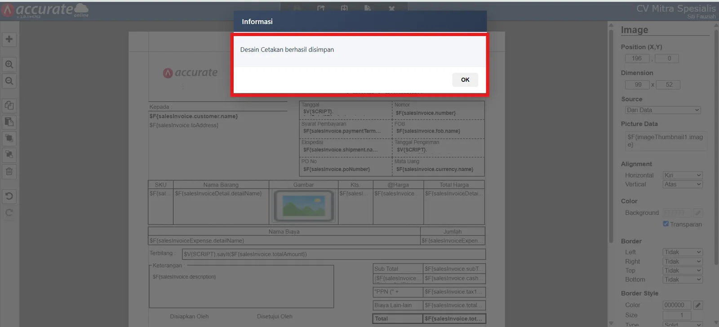Open the Vertical alignment dropdown
This screenshot has height=327, width=719.
[682, 184]
